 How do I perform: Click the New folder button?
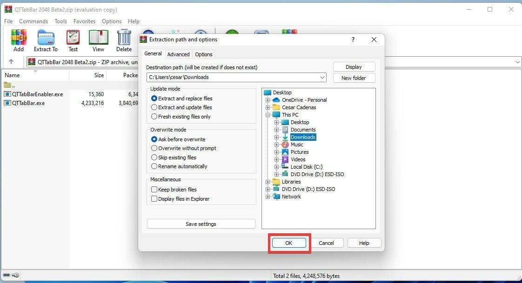[x=354, y=78]
